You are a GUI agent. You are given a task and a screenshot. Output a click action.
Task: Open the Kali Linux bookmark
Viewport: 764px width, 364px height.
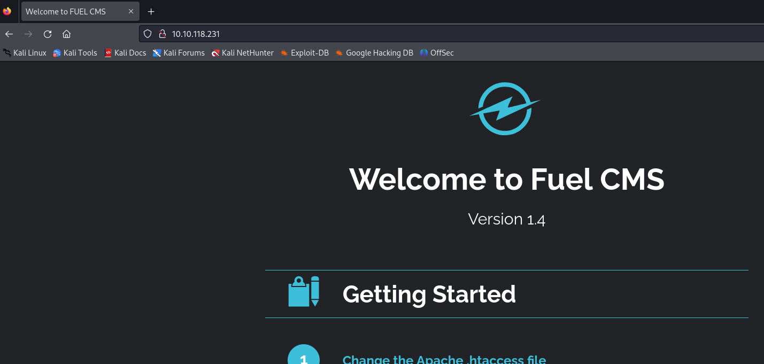[25, 53]
